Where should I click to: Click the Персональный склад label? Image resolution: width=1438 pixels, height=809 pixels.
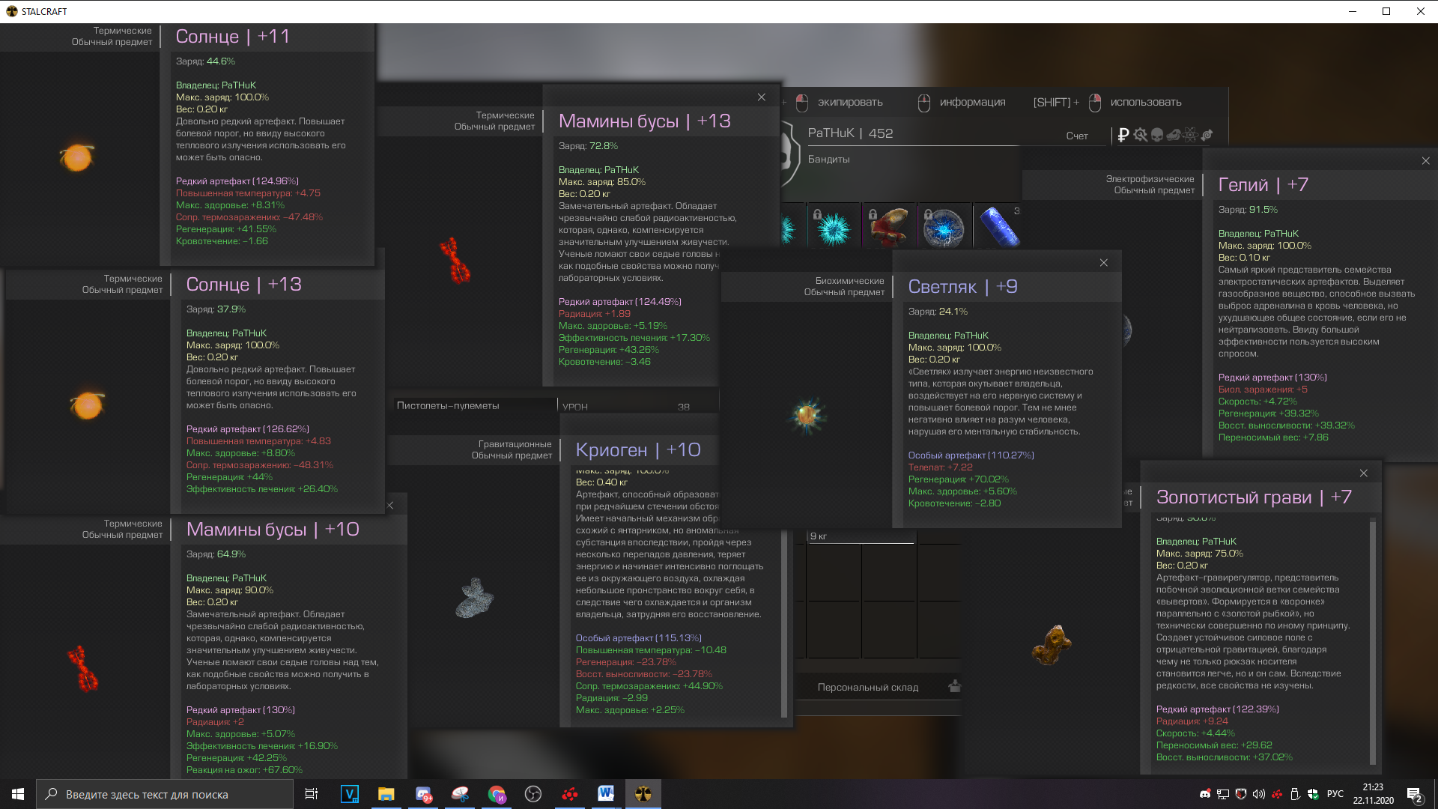click(868, 688)
